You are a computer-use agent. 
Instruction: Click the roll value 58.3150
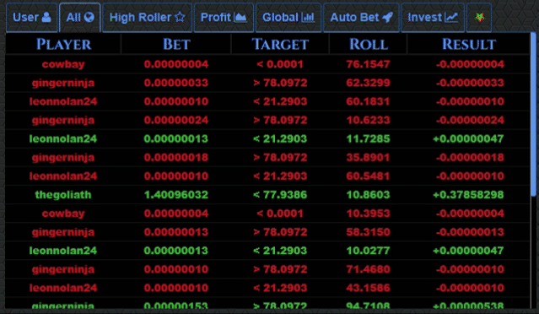pos(368,232)
